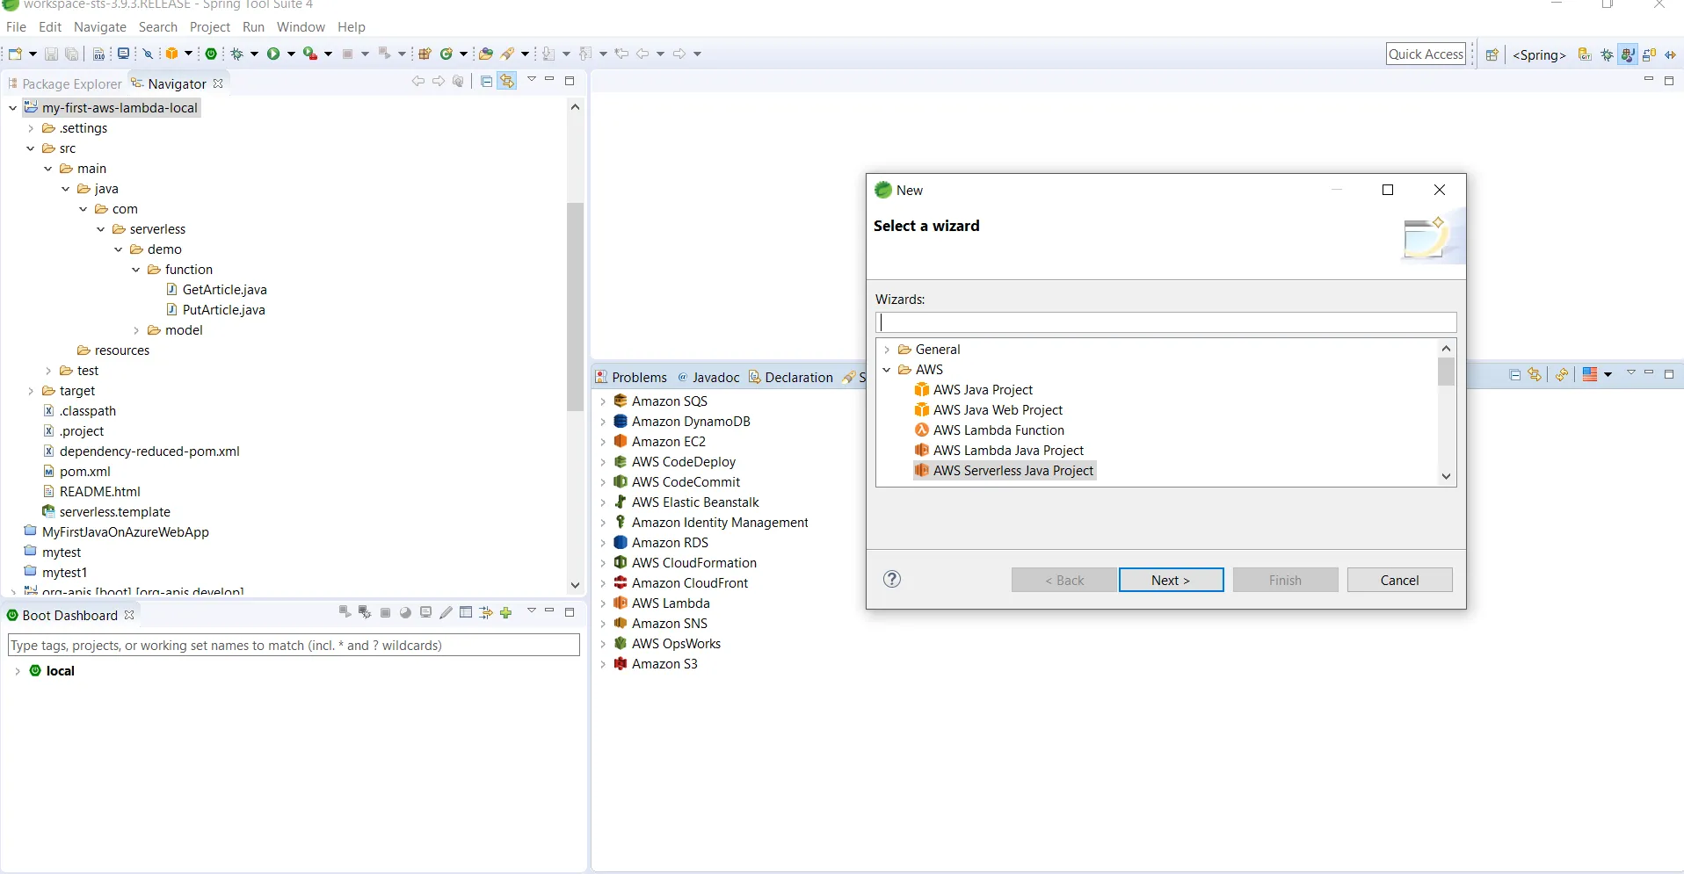Click the Search flashlight toolbar icon

coord(508,54)
